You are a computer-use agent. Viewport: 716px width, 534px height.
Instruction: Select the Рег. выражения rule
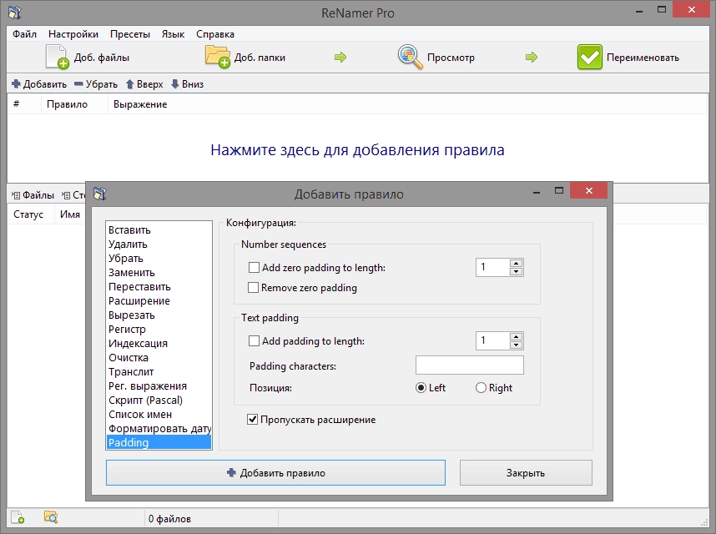(x=159, y=385)
